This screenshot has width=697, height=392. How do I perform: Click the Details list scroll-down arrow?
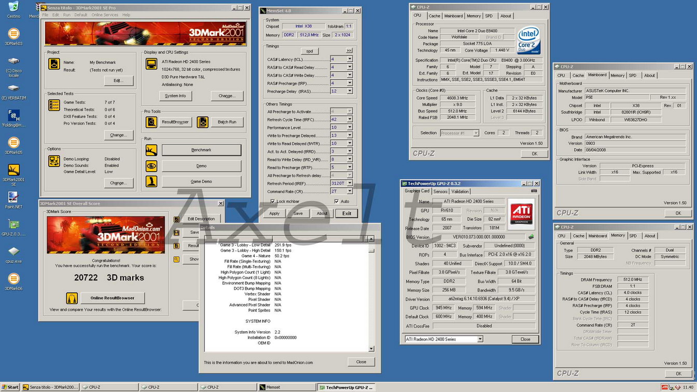tap(371, 348)
